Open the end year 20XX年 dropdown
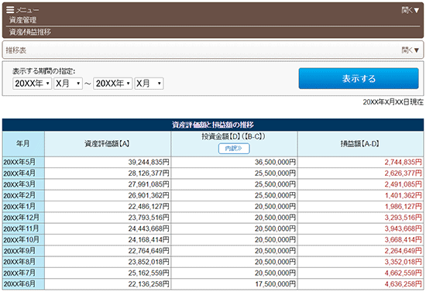 (x=113, y=84)
